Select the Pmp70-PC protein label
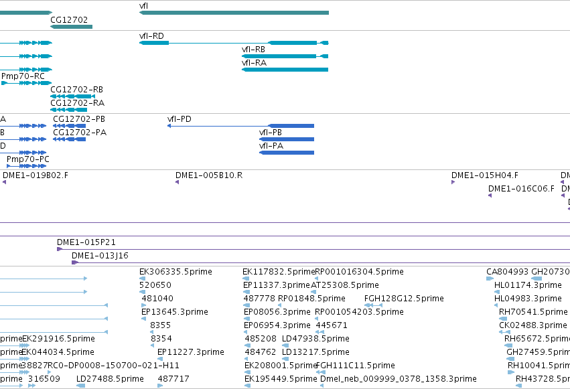Viewport: 570px width, 389px height. pyautogui.click(x=28, y=159)
